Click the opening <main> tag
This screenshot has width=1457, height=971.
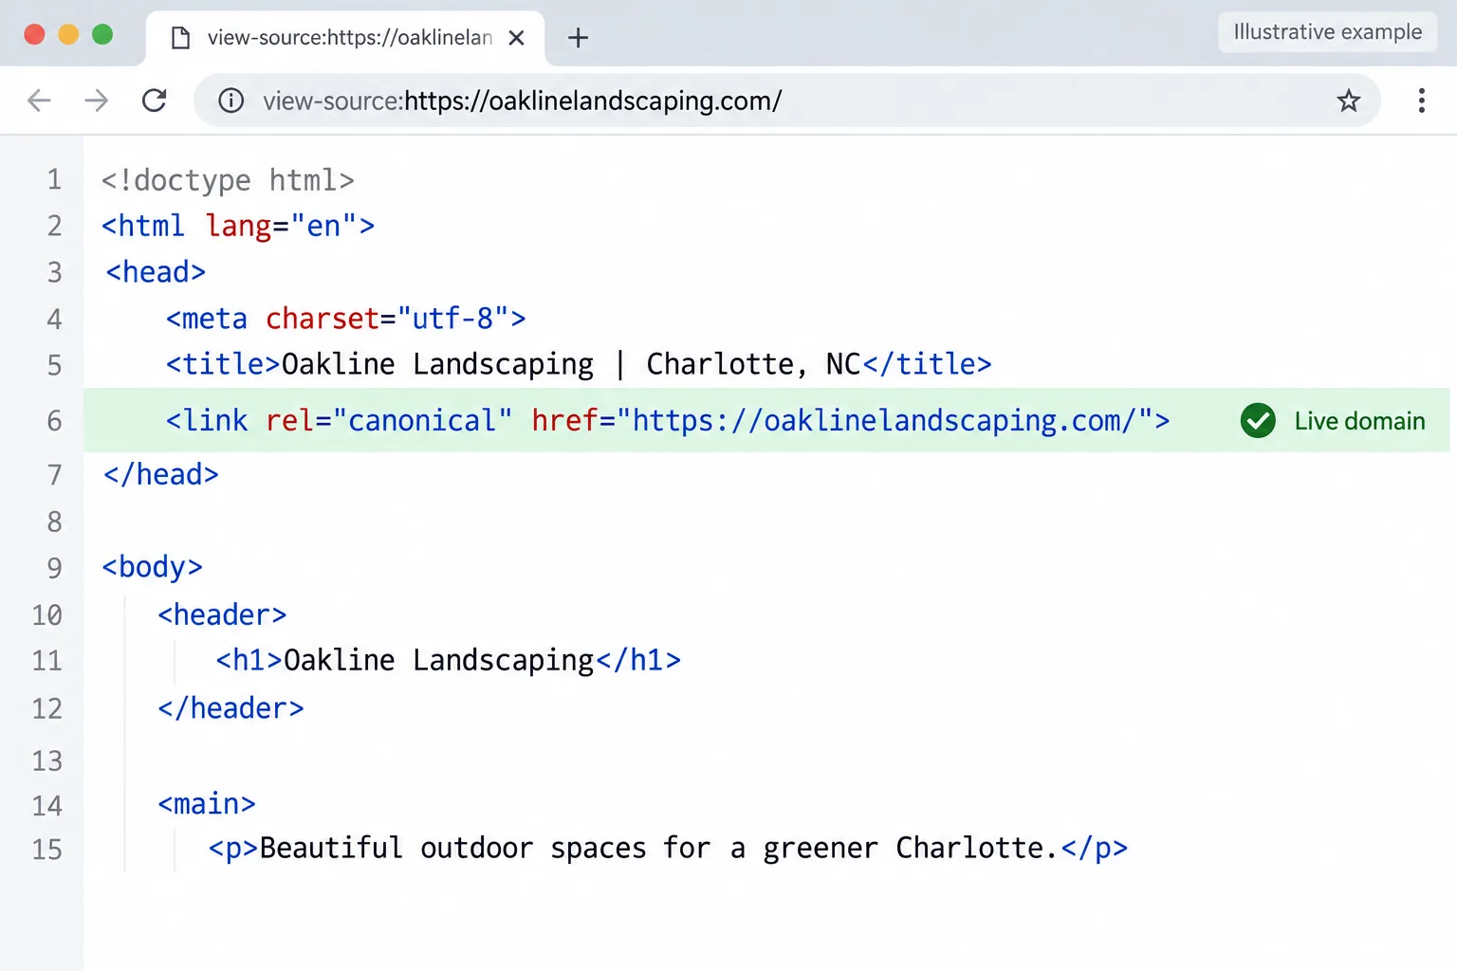click(x=207, y=804)
